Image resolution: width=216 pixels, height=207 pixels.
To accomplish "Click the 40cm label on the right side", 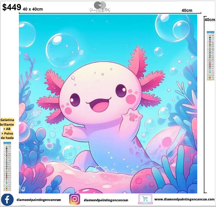I will 210,20.
